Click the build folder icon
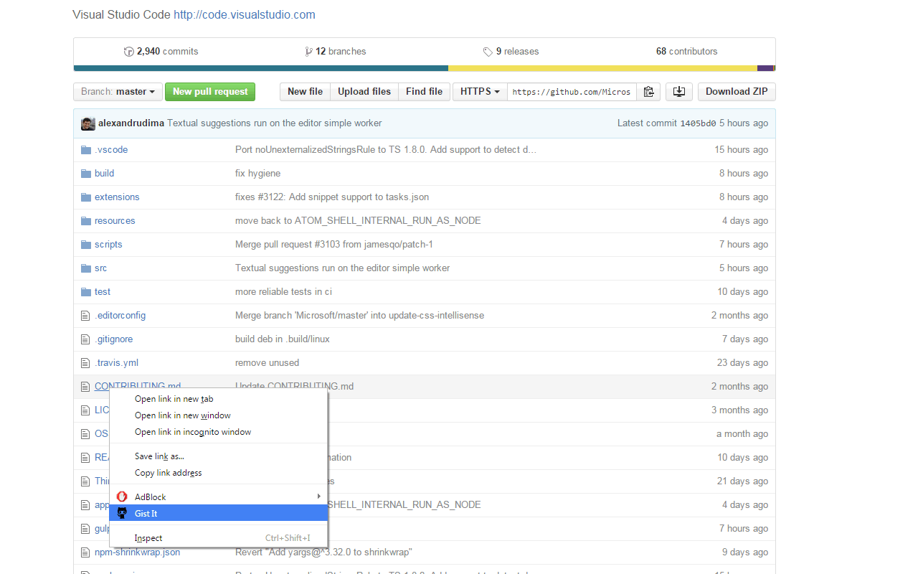 tap(86, 174)
